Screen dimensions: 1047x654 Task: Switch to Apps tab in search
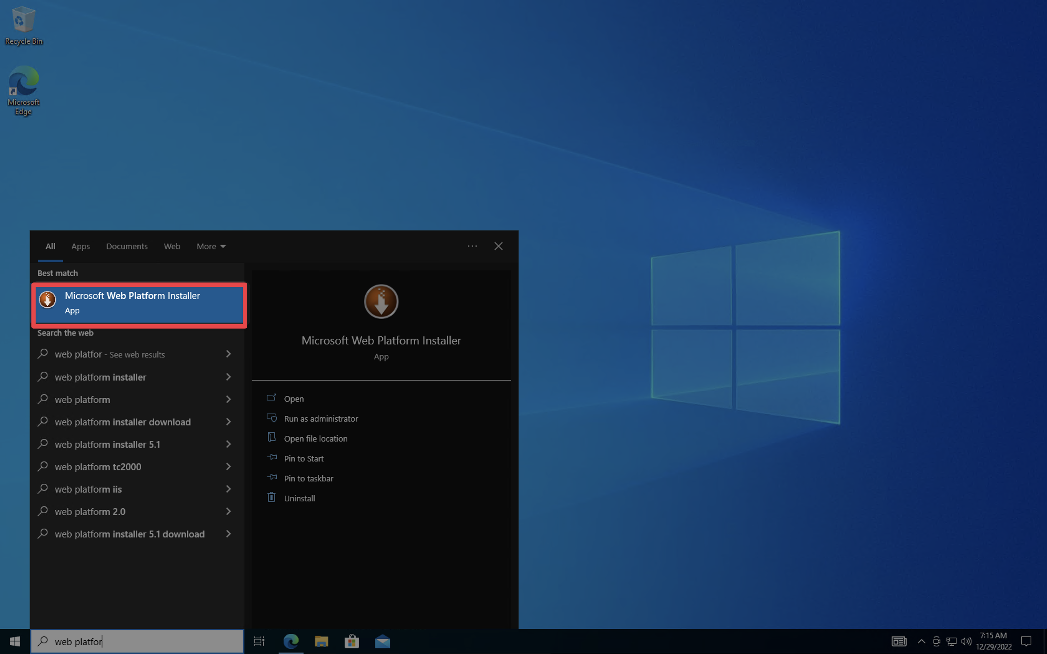pyautogui.click(x=81, y=246)
